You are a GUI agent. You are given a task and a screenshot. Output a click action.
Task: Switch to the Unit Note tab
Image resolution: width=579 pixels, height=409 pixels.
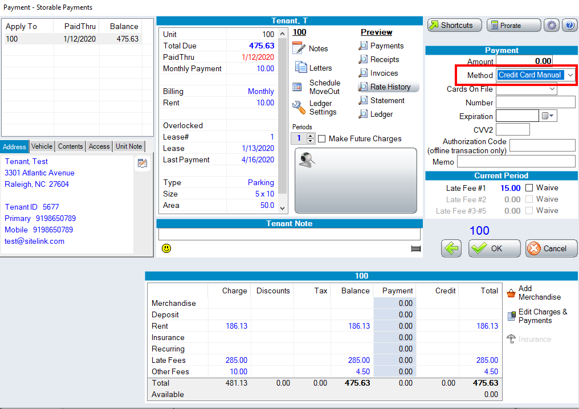(128, 146)
